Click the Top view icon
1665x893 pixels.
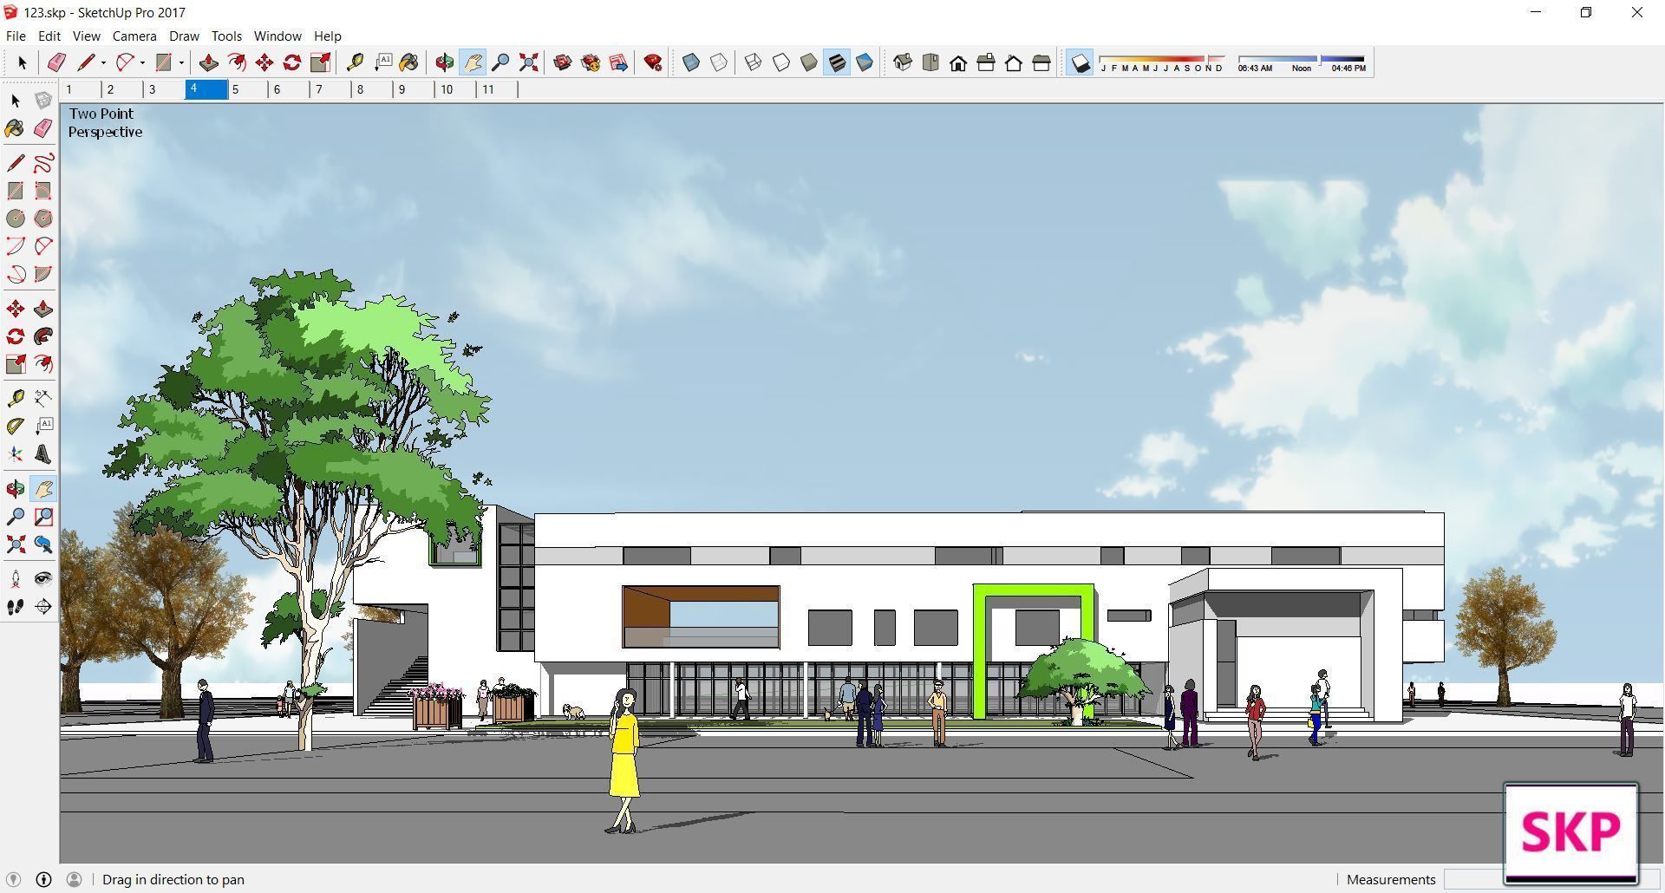click(x=930, y=62)
